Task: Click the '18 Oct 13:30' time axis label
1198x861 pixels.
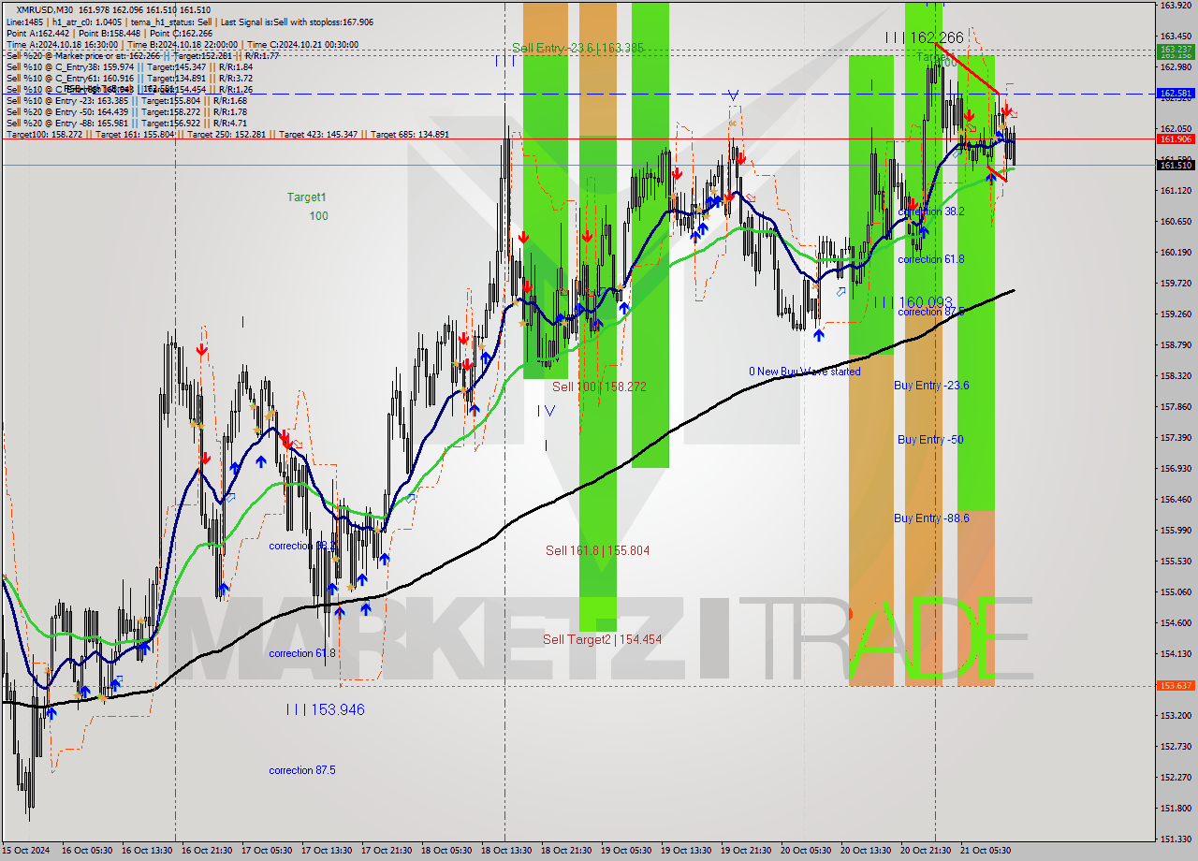Action: (507, 851)
